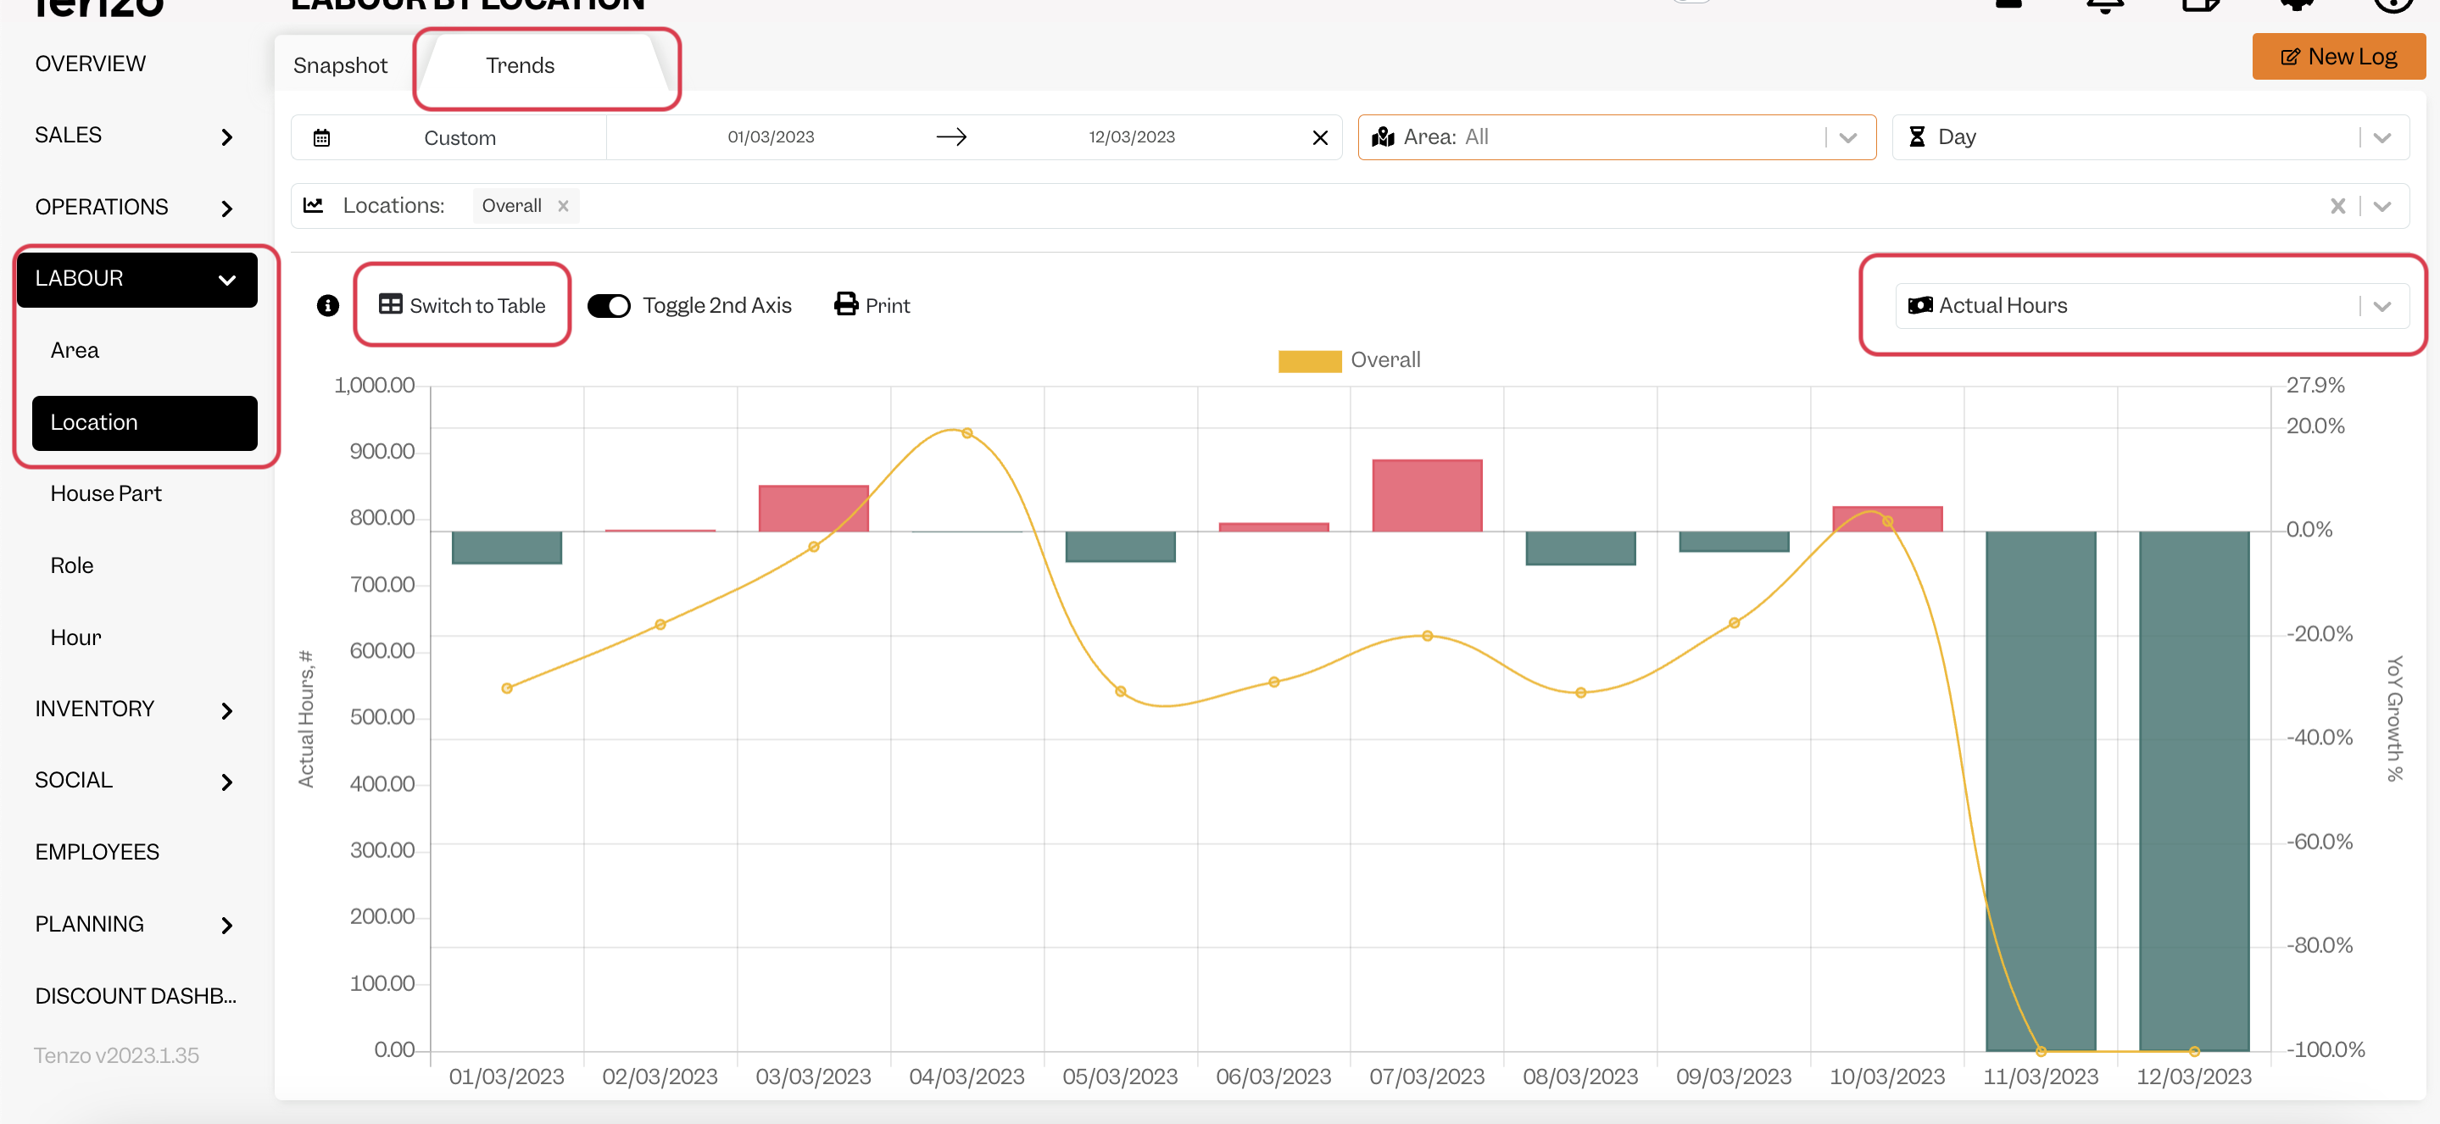The height and width of the screenshot is (1124, 2440).
Task: Click the Switch to Table button
Action: (x=462, y=305)
